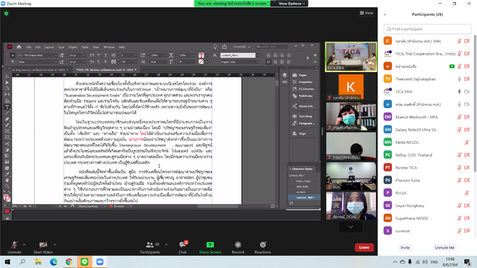Toggle Align center paragraph button
Screen dimensions: 477x268
[275, 55]
